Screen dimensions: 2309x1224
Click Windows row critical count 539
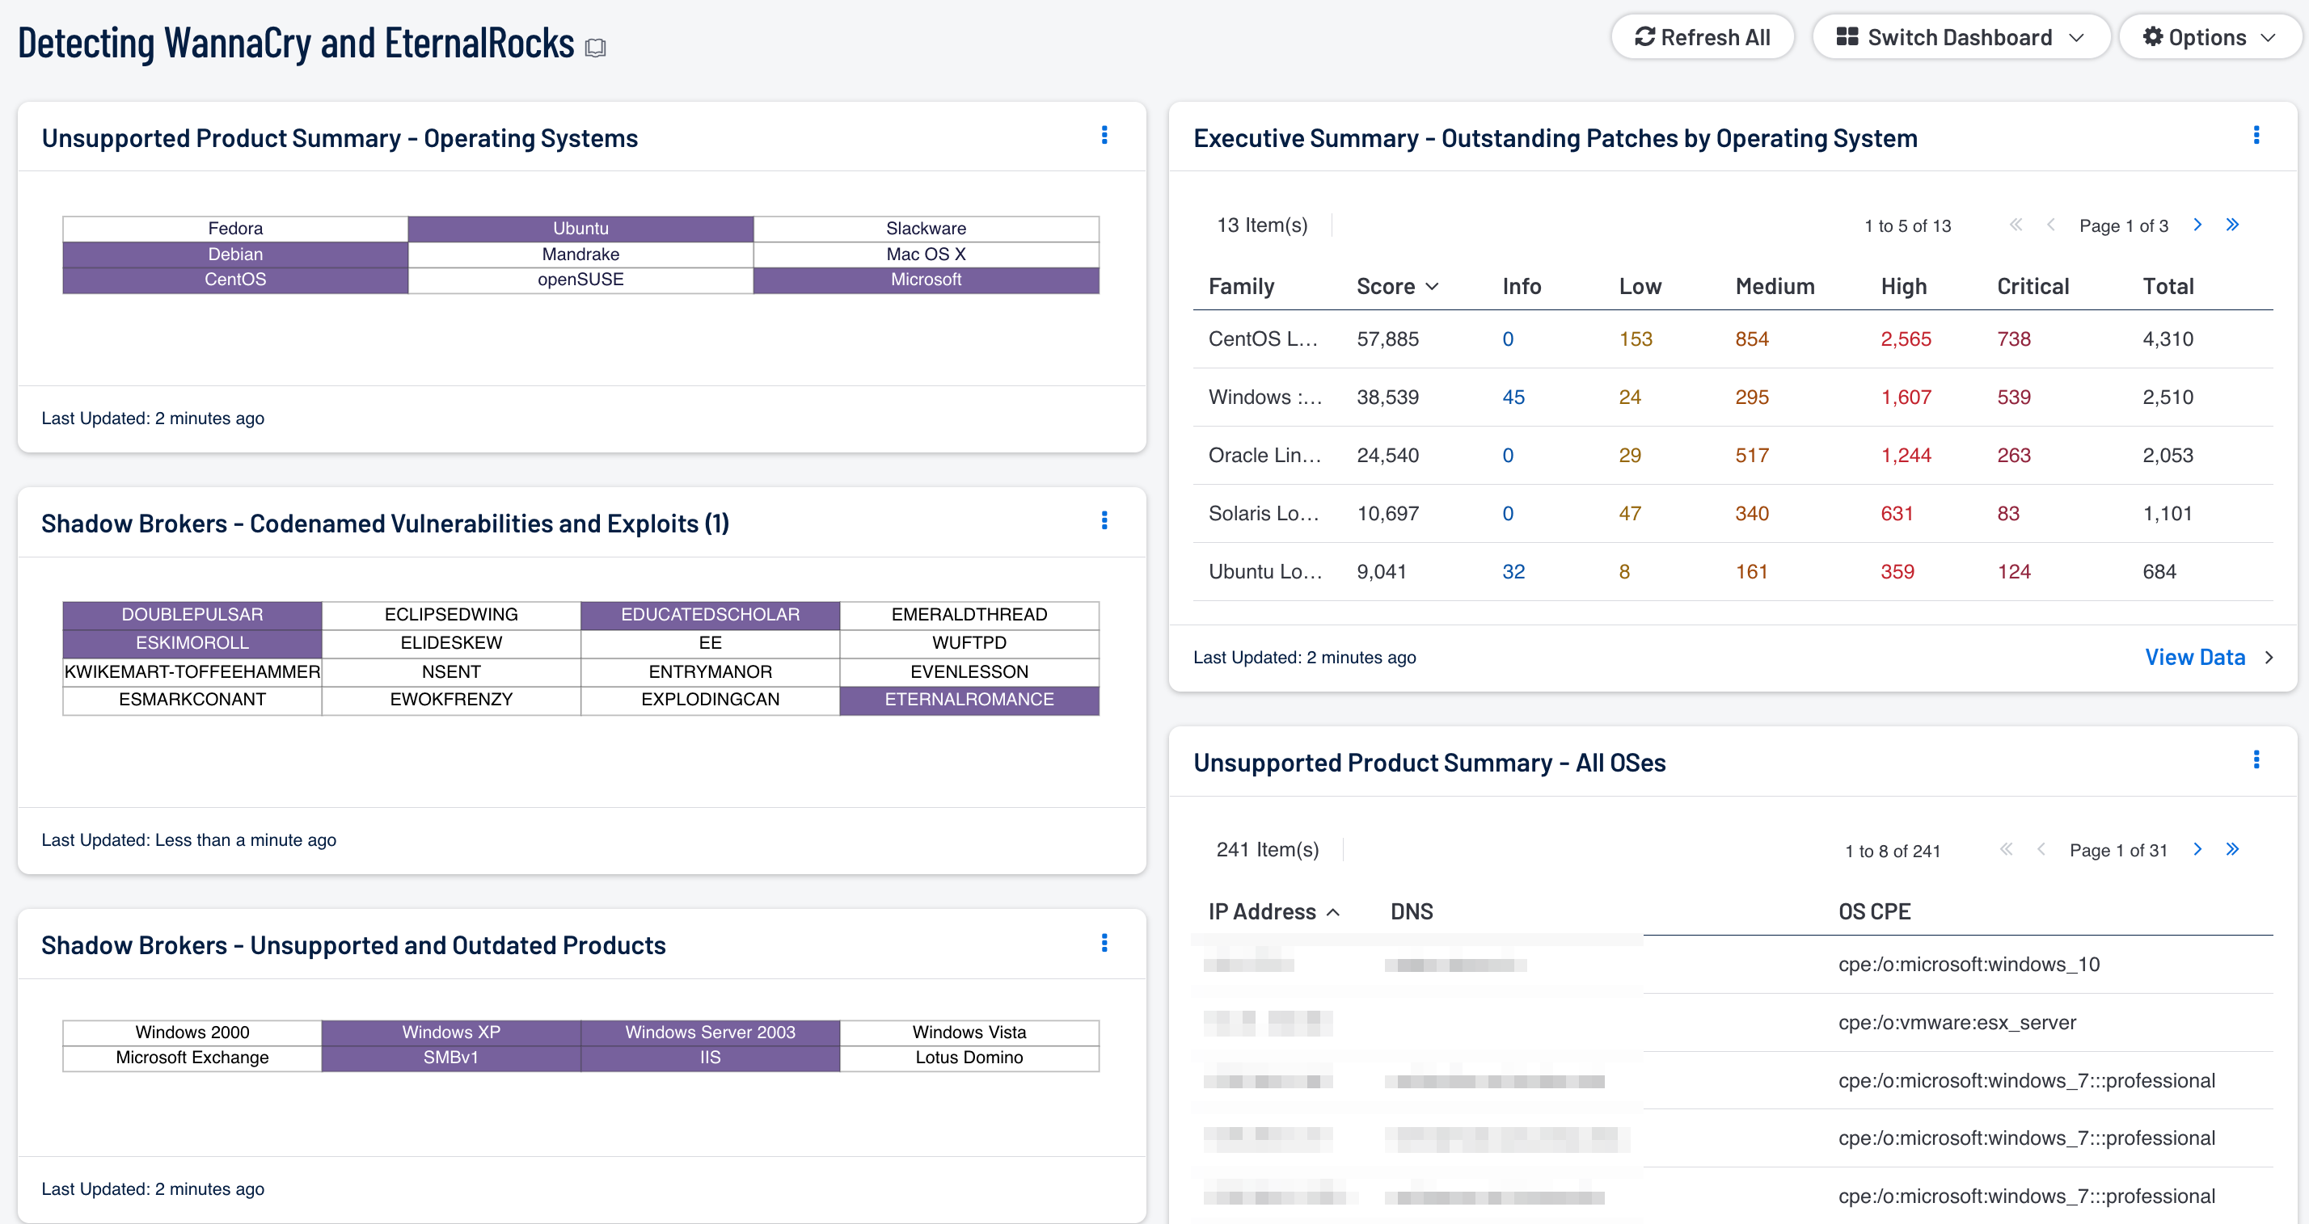(x=2013, y=397)
